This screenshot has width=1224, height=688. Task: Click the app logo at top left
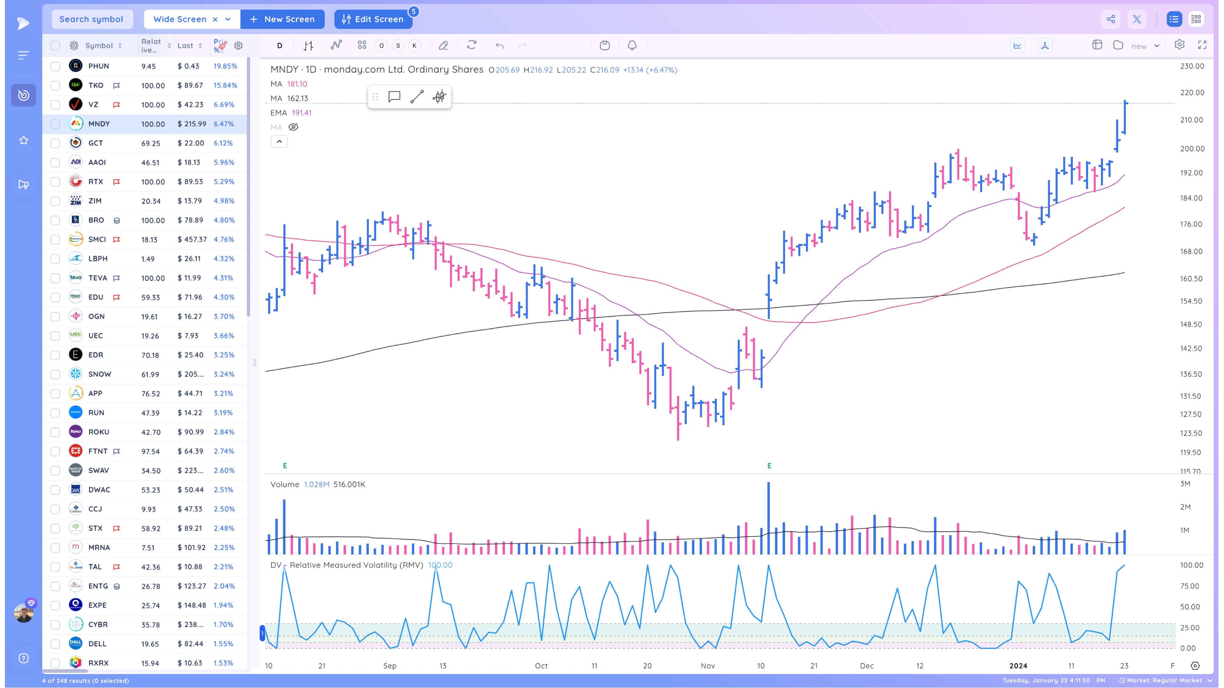tap(23, 23)
